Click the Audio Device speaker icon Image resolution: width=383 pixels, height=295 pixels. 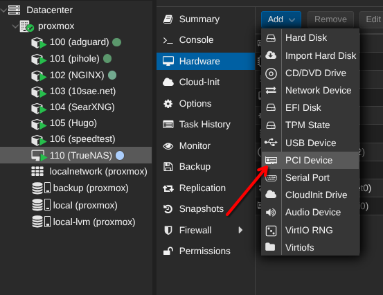[x=271, y=213]
